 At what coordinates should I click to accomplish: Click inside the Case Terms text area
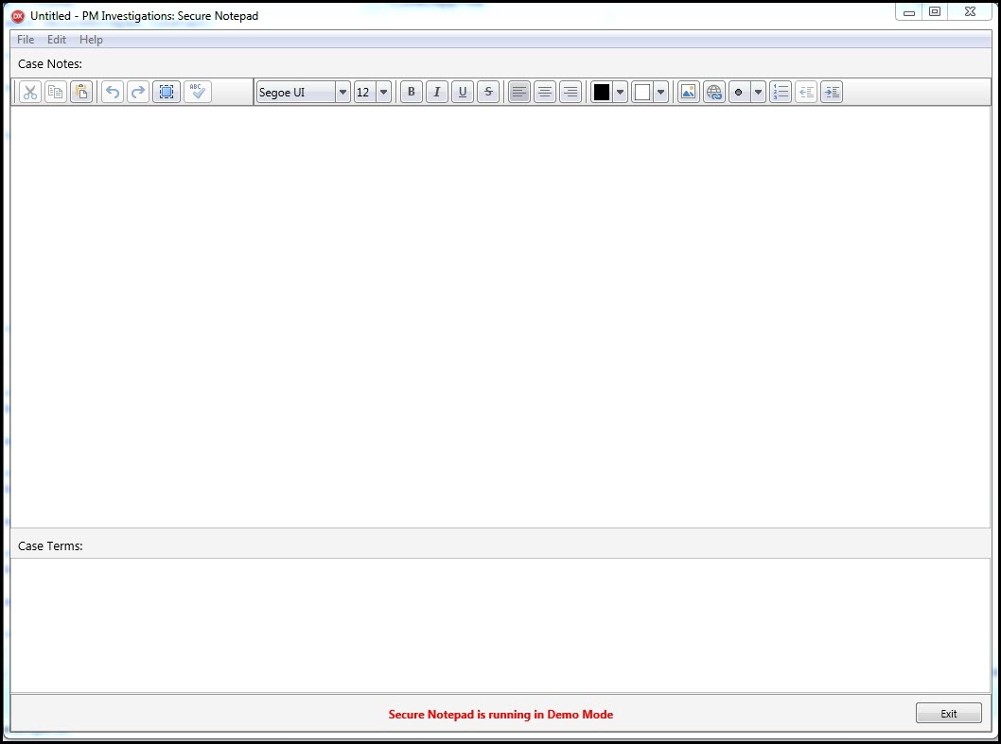[x=500, y=624]
